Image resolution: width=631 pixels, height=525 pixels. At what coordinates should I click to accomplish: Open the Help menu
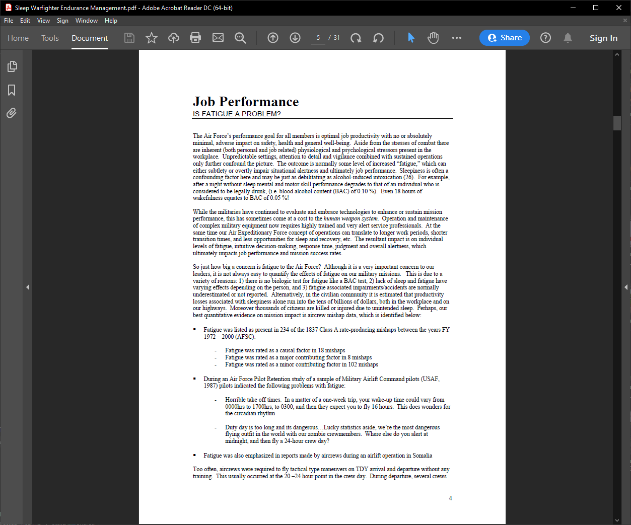pyautogui.click(x=111, y=21)
